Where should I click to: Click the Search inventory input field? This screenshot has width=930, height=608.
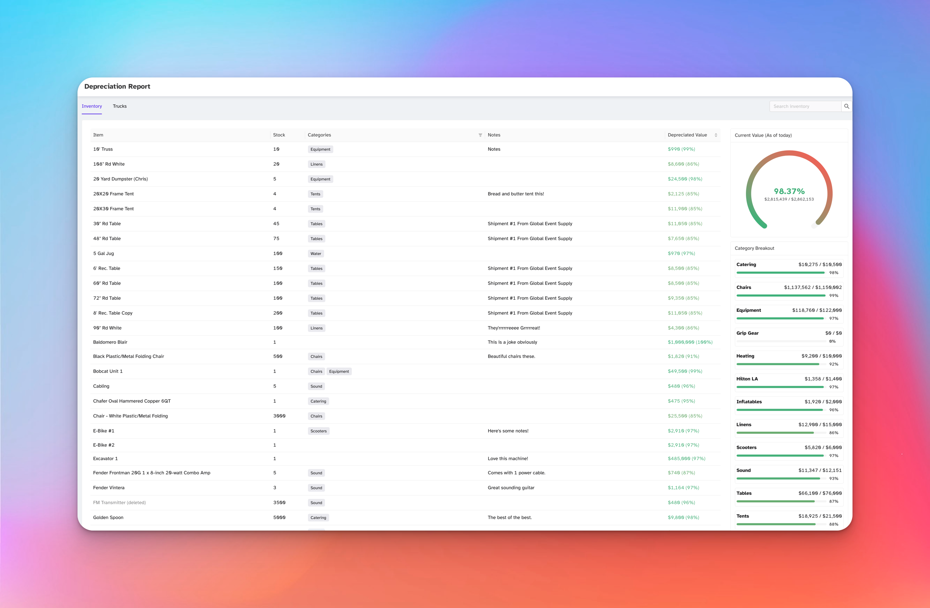click(805, 106)
